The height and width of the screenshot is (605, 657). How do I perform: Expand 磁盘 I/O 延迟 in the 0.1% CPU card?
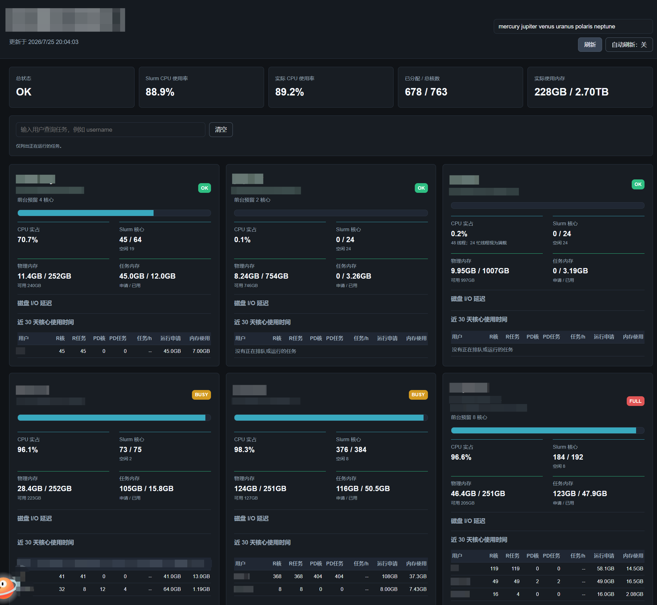click(251, 303)
